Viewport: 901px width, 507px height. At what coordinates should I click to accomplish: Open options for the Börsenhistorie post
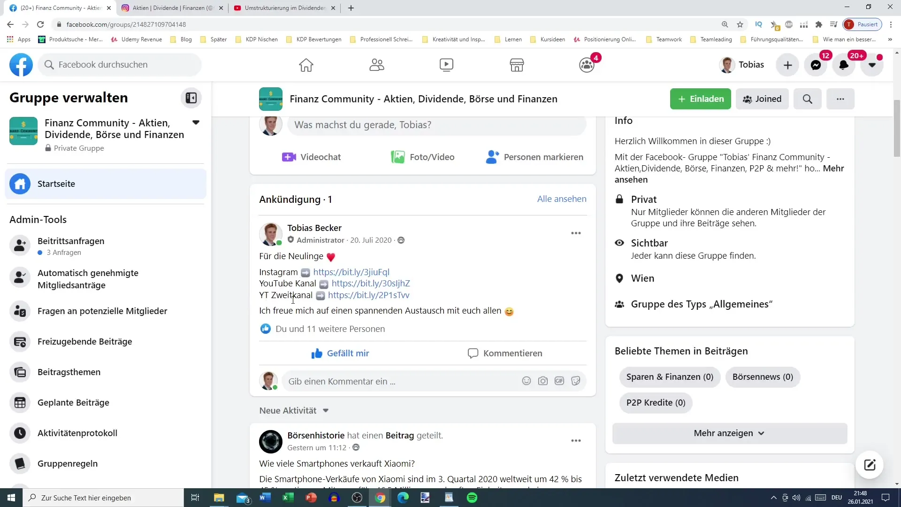tap(576, 441)
